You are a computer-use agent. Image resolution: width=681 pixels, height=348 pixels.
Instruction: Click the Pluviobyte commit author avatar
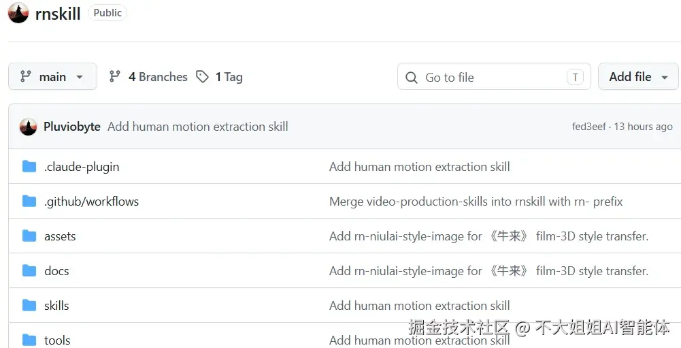tap(28, 127)
